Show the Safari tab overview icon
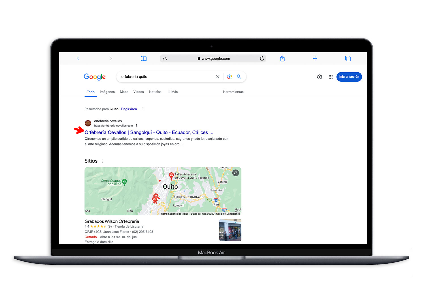 (348, 58)
